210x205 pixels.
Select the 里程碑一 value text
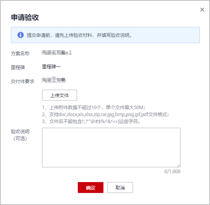51,67
